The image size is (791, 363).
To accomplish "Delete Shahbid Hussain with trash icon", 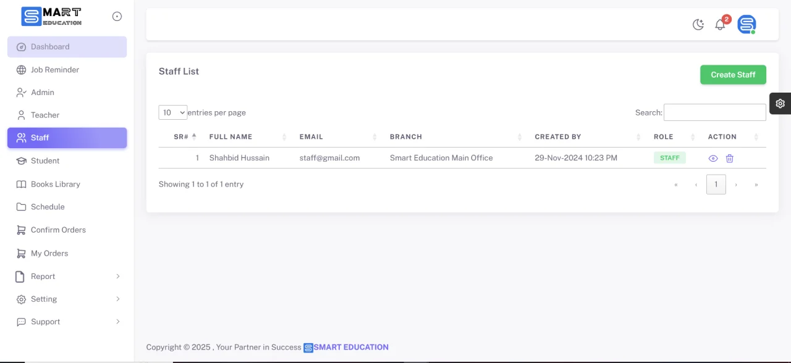I will click(x=729, y=159).
